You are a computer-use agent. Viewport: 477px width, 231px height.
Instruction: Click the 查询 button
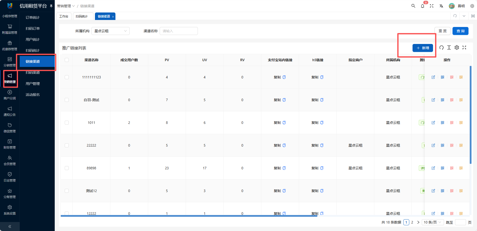(x=460, y=31)
